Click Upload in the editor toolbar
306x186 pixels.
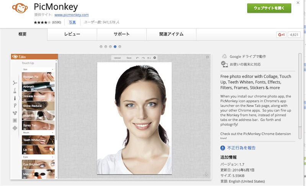point(117,58)
